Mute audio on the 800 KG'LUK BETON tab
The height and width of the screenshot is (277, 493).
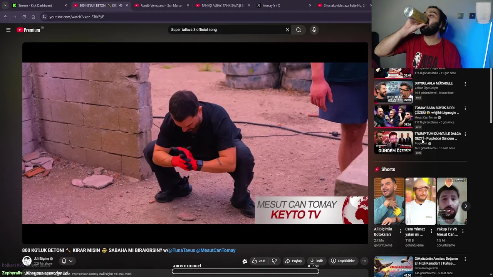click(121, 5)
